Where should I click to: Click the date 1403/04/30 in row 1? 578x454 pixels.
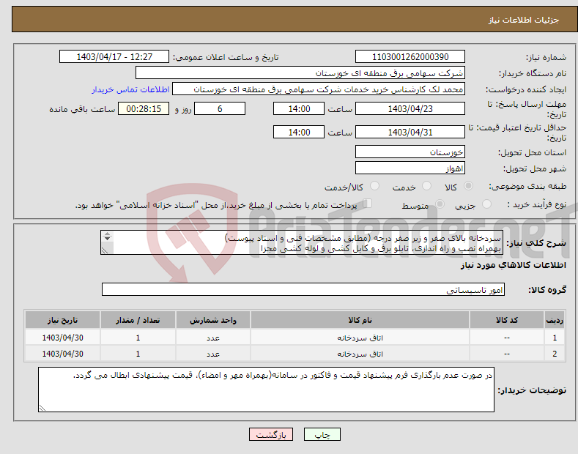pos(63,338)
